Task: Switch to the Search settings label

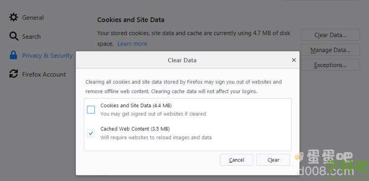Action: (31, 36)
